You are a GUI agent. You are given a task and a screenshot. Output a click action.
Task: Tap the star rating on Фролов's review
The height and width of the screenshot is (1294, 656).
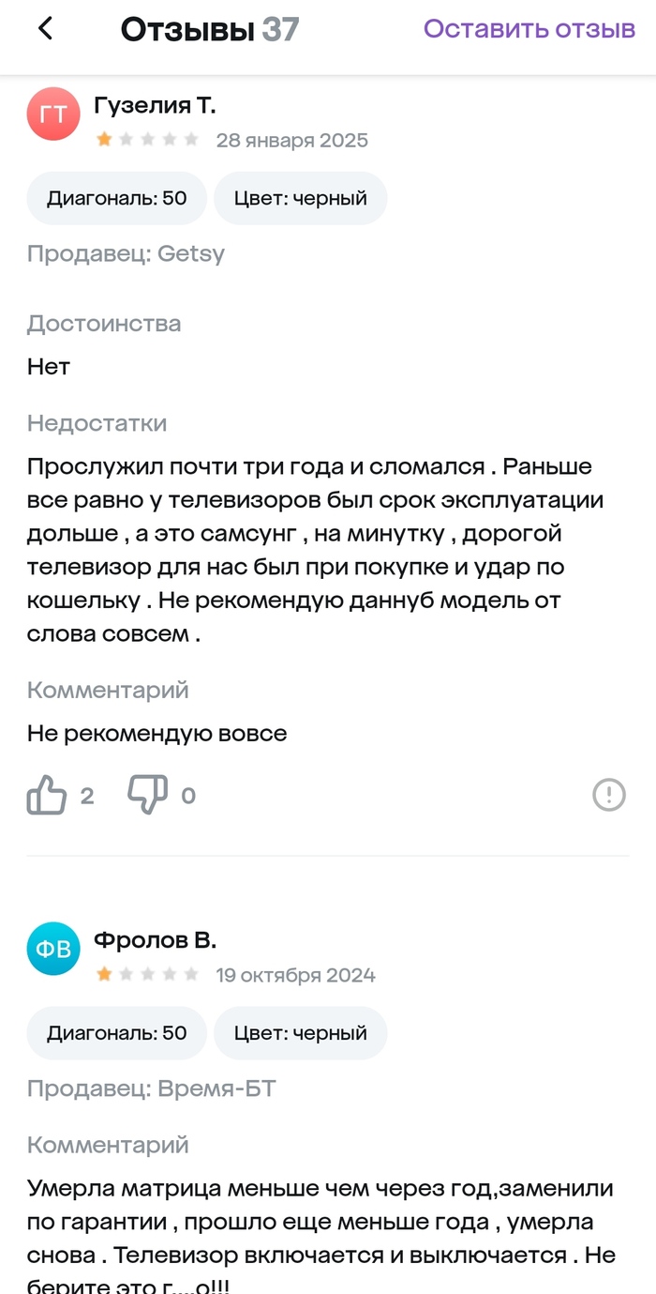(147, 975)
